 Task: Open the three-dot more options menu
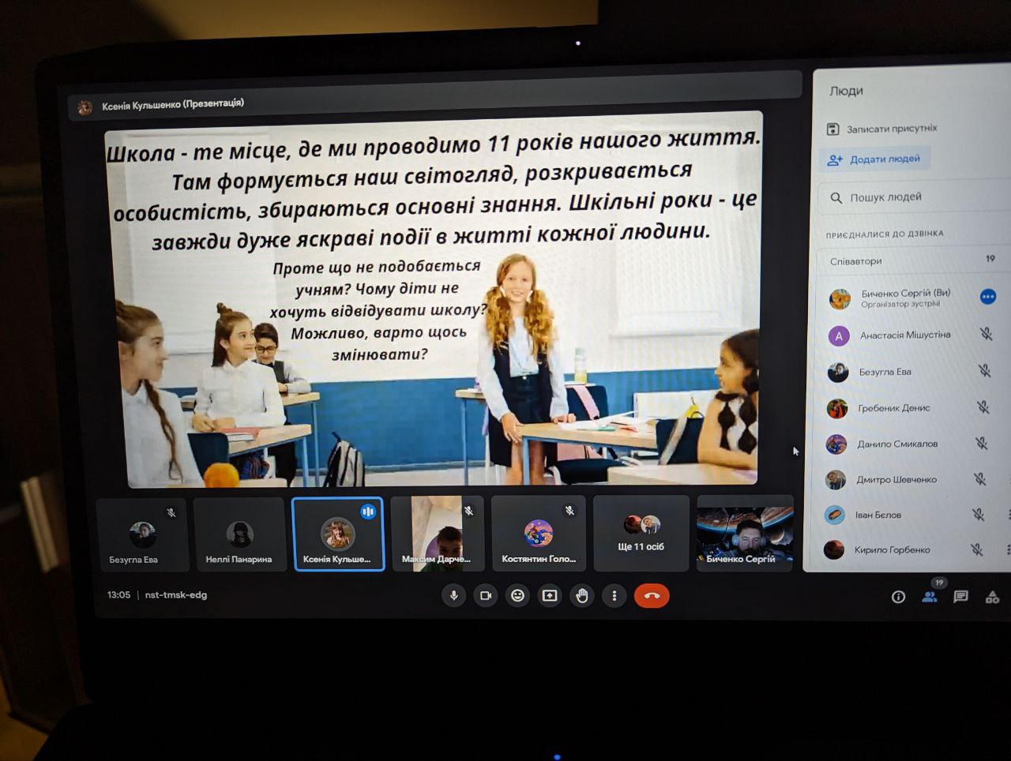click(x=614, y=596)
